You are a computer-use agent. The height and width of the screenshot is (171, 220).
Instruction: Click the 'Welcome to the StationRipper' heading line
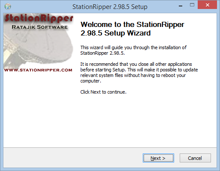[x=133, y=25]
